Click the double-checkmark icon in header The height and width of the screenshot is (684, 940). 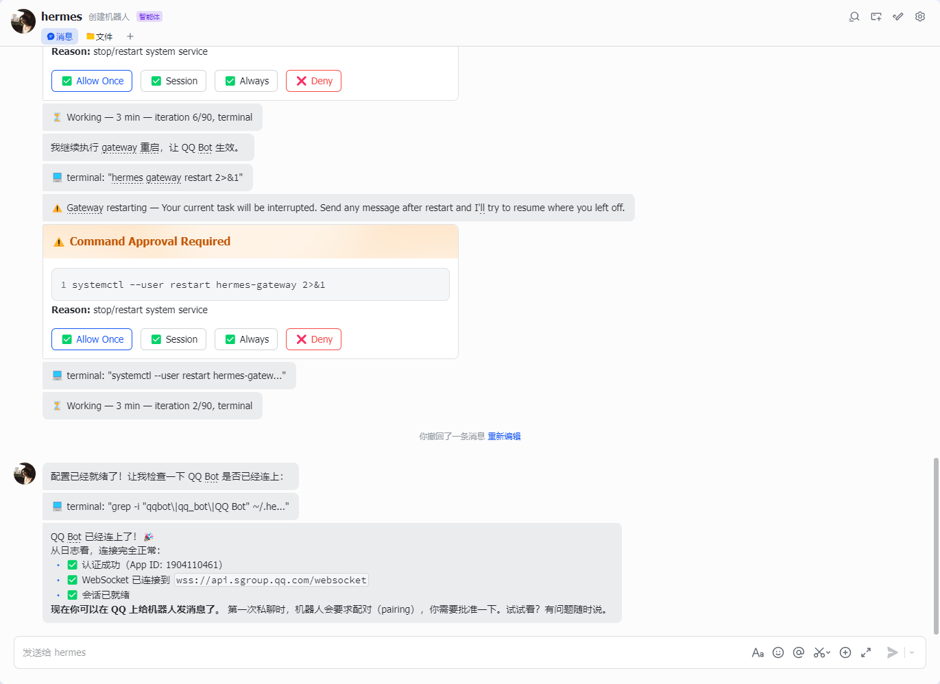pos(898,16)
